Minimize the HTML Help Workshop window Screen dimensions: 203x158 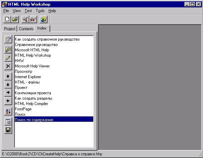click(x=187, y=4)
